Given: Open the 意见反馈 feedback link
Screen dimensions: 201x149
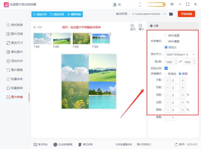Looking at the screenshot, I should click(x=85, y=145).
